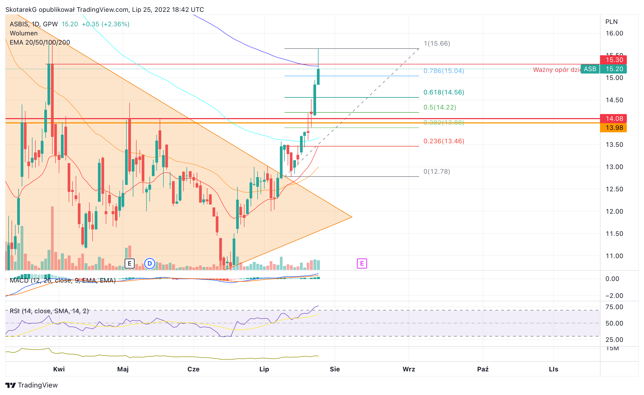This screenshot has width=644, height=395.
Task: Click the Cze month label on time axis
Action: (193, 369)
